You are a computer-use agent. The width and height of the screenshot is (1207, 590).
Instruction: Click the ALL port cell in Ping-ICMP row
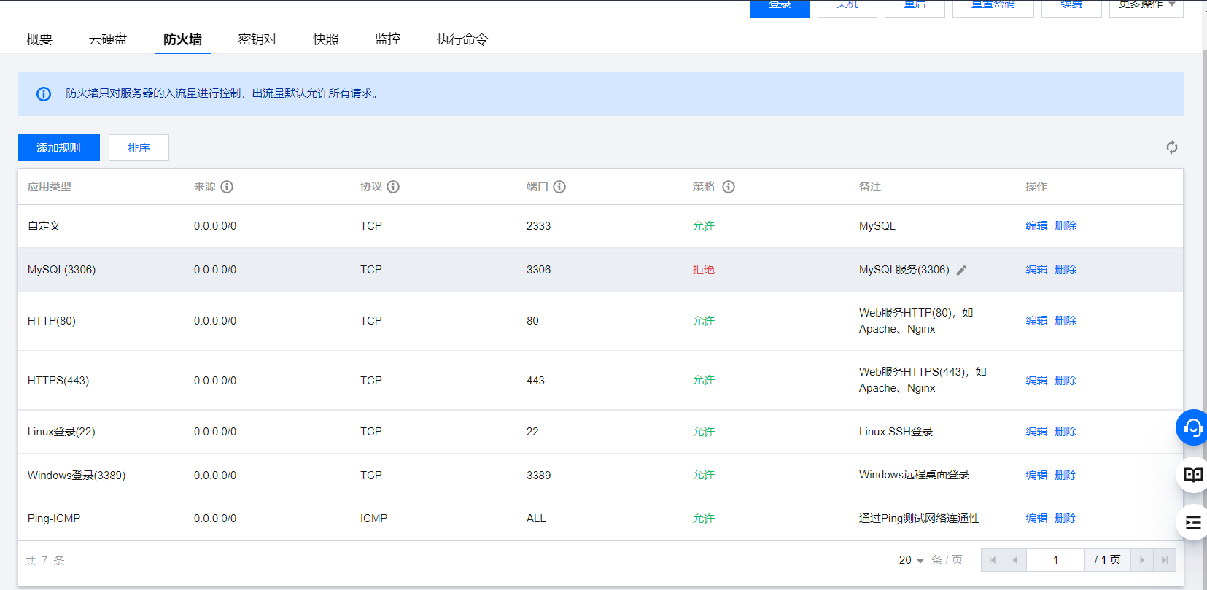(536, 519)
